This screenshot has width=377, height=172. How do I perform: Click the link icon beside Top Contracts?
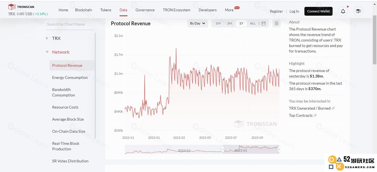pos(315,115)
